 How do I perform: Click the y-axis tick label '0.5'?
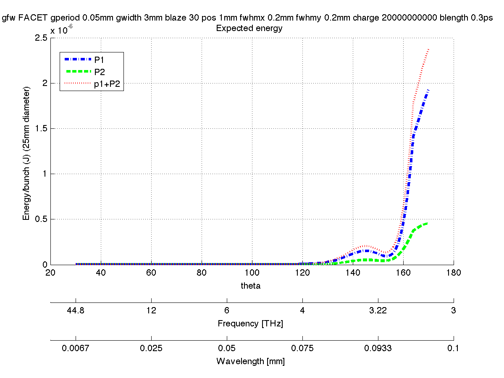[42, 219]
